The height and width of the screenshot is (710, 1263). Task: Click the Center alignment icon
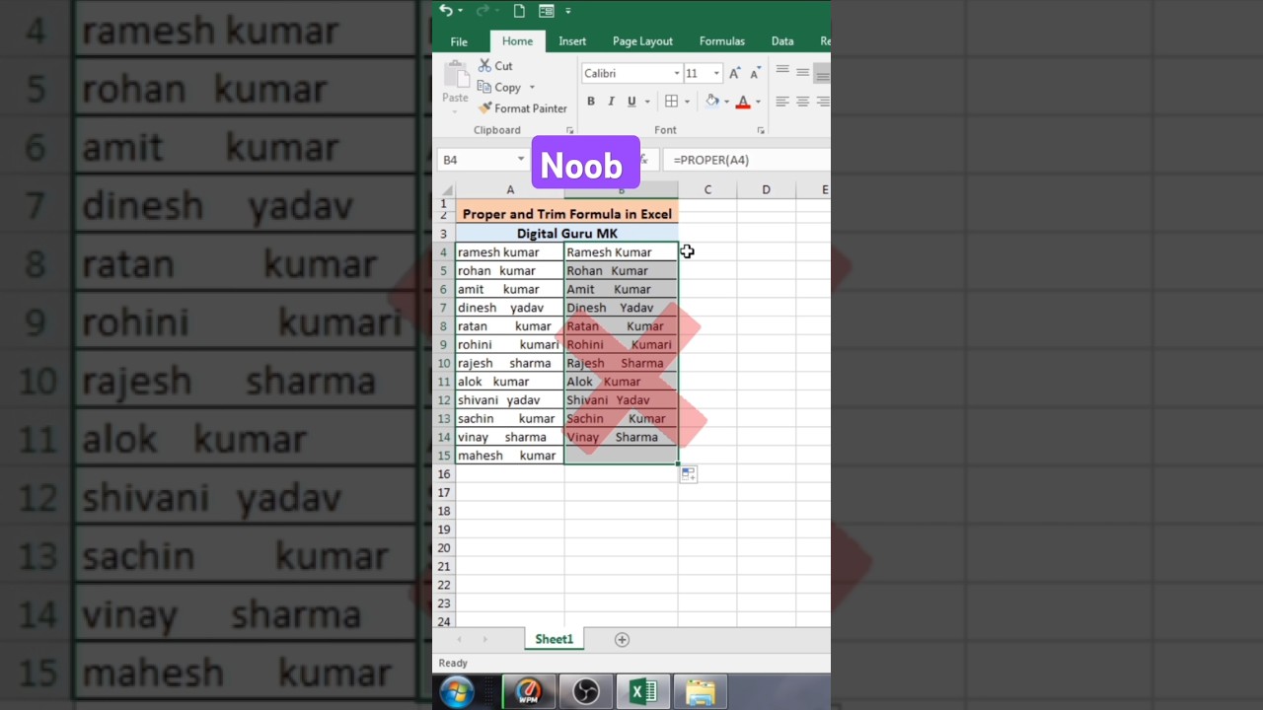pos(802,102)
